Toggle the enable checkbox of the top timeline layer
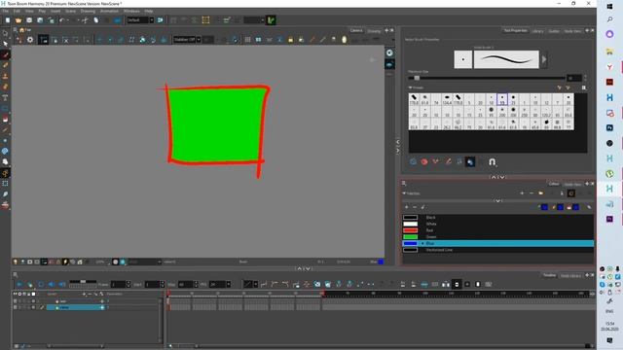 pos(16,301)
